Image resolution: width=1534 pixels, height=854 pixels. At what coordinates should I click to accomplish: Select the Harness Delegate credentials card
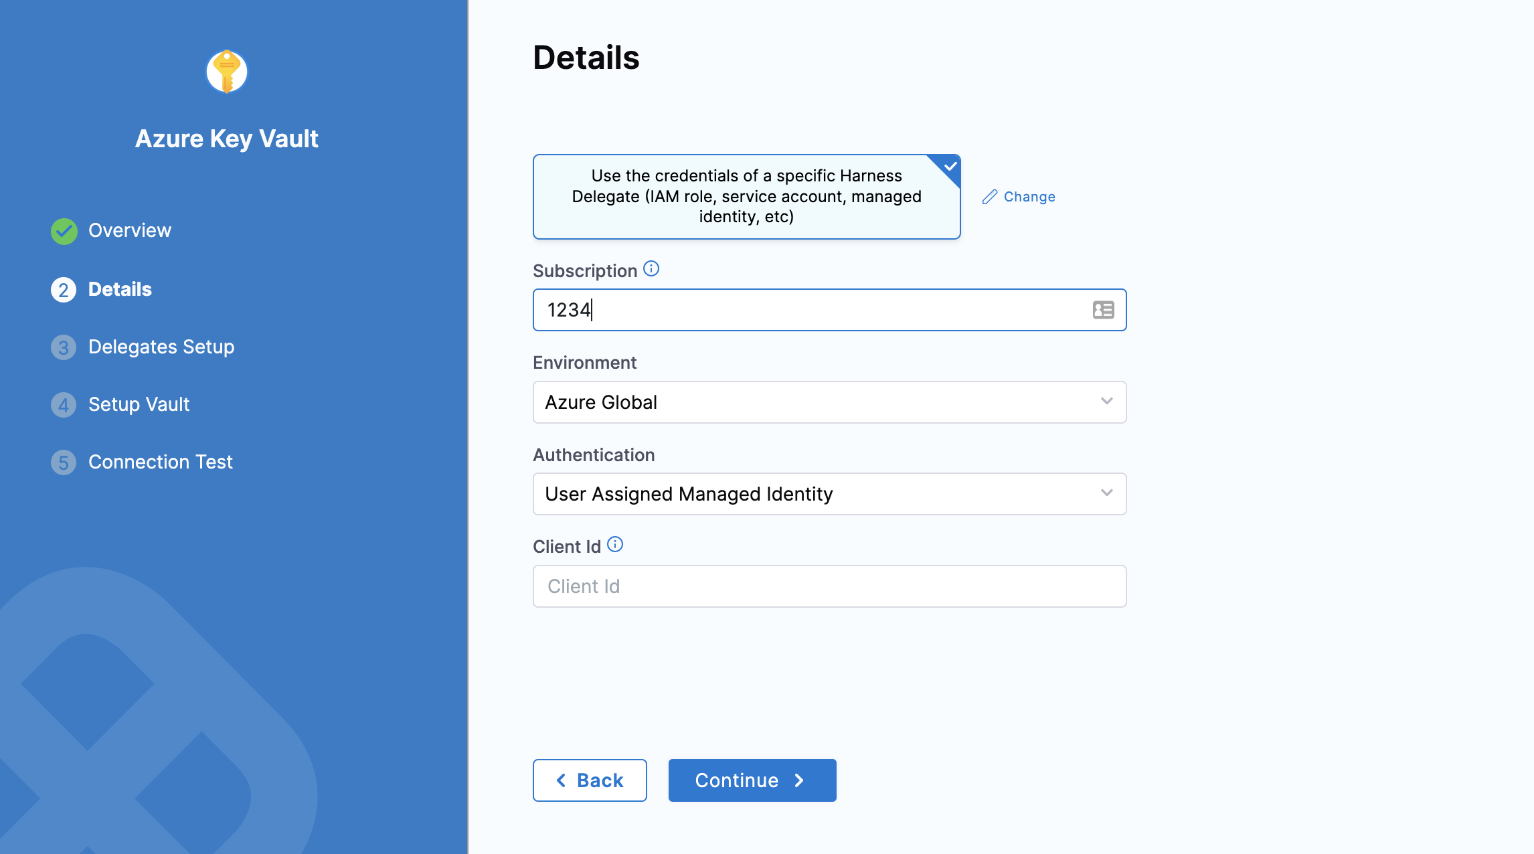746,197
